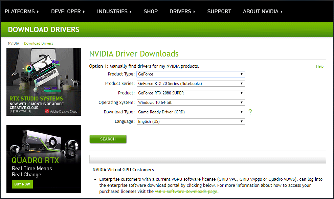Change the Operating System selection
Screen dimensions: 334x199
pos(191,103)
